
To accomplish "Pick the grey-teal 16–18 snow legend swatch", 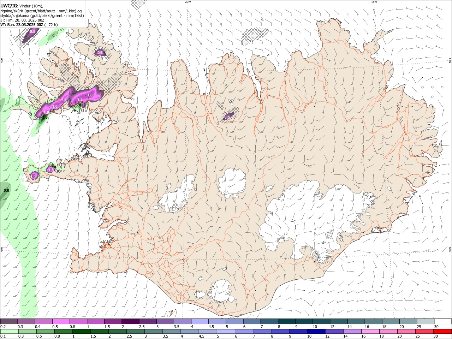I will tap(373, 322).
